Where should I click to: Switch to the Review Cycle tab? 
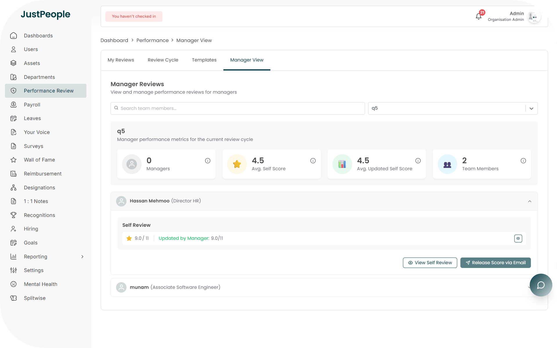pos(163,60)
